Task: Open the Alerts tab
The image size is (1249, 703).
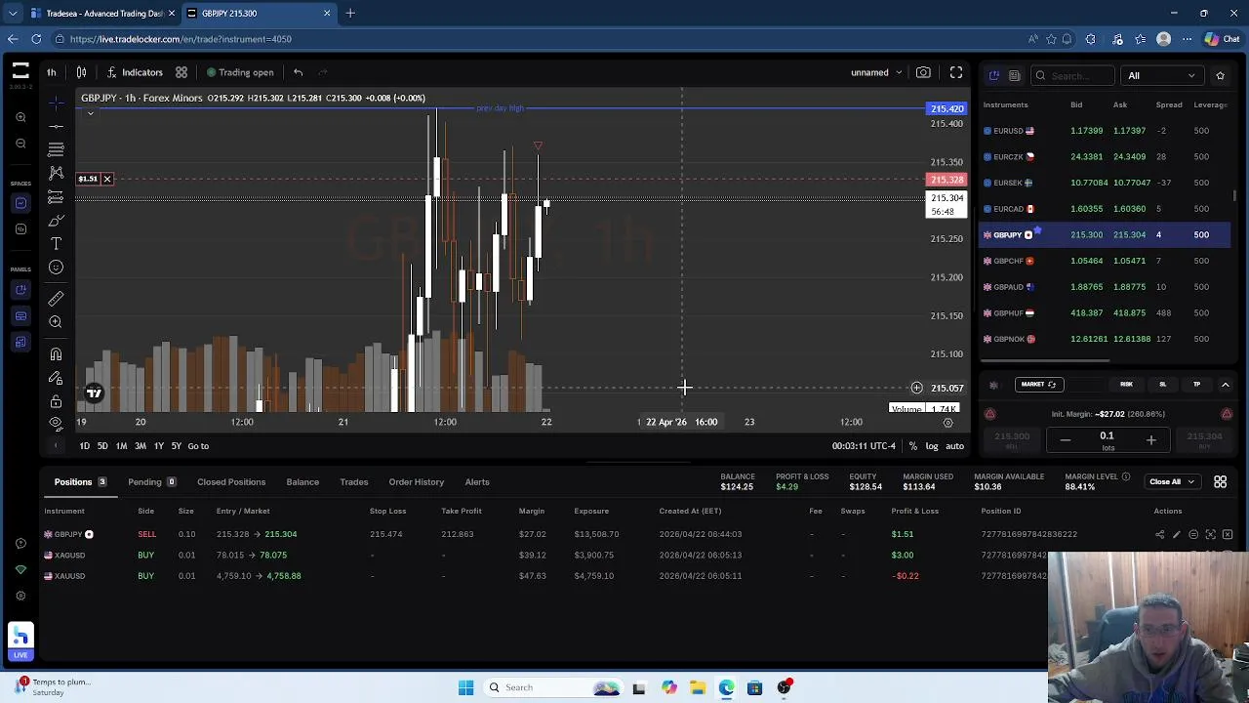Action: [477, 482]
